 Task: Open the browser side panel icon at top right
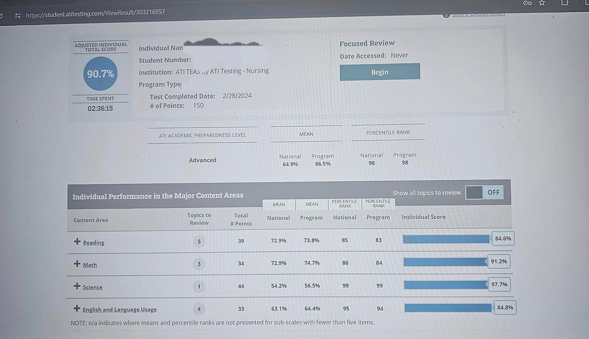(x=565, y=3)
